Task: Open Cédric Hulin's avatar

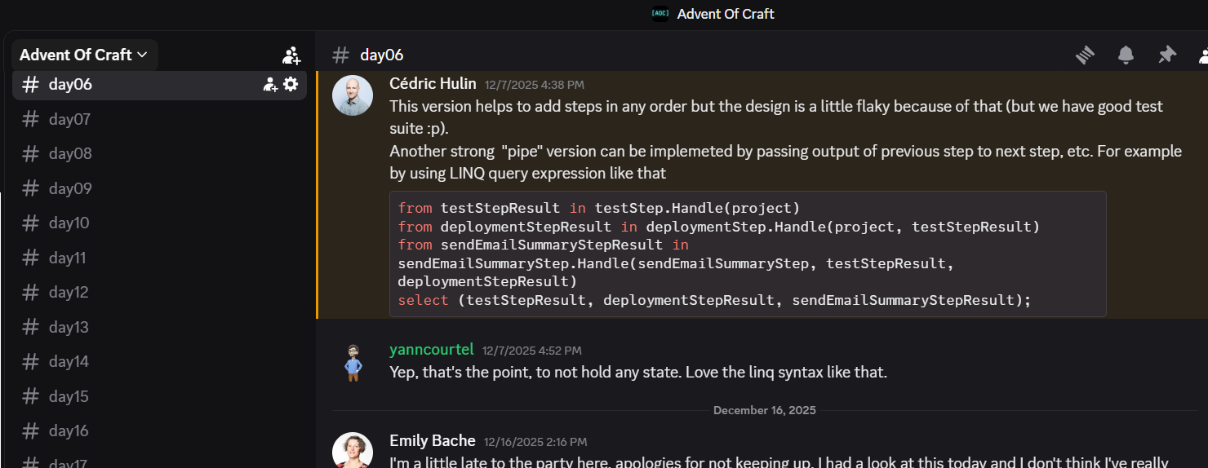Action: pos(353,95)
